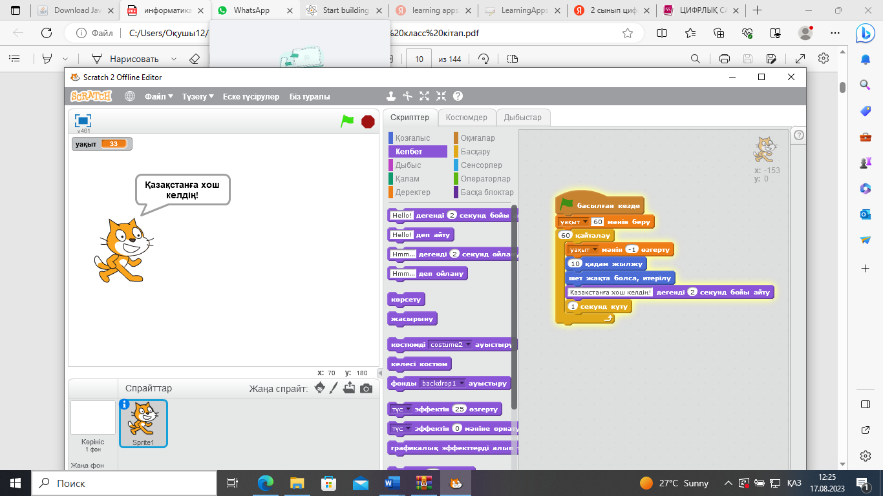Open PDF table of contents icon

point(14,59)
